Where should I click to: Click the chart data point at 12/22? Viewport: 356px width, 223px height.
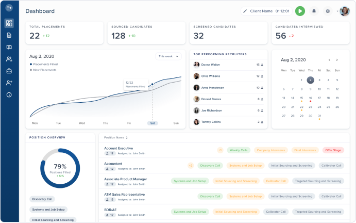152,84
